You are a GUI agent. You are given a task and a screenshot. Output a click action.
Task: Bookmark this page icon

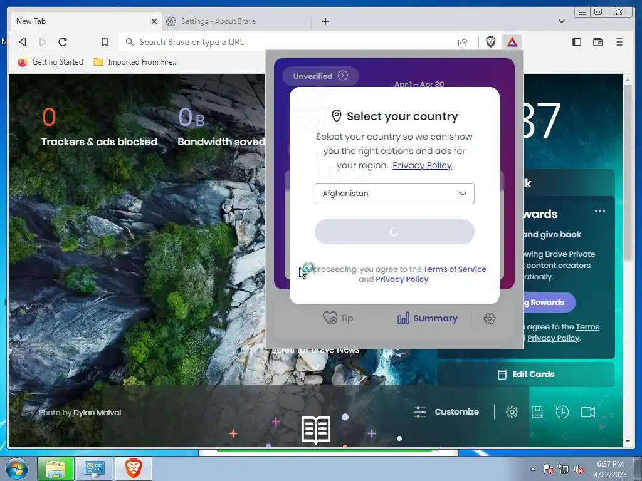105,42
